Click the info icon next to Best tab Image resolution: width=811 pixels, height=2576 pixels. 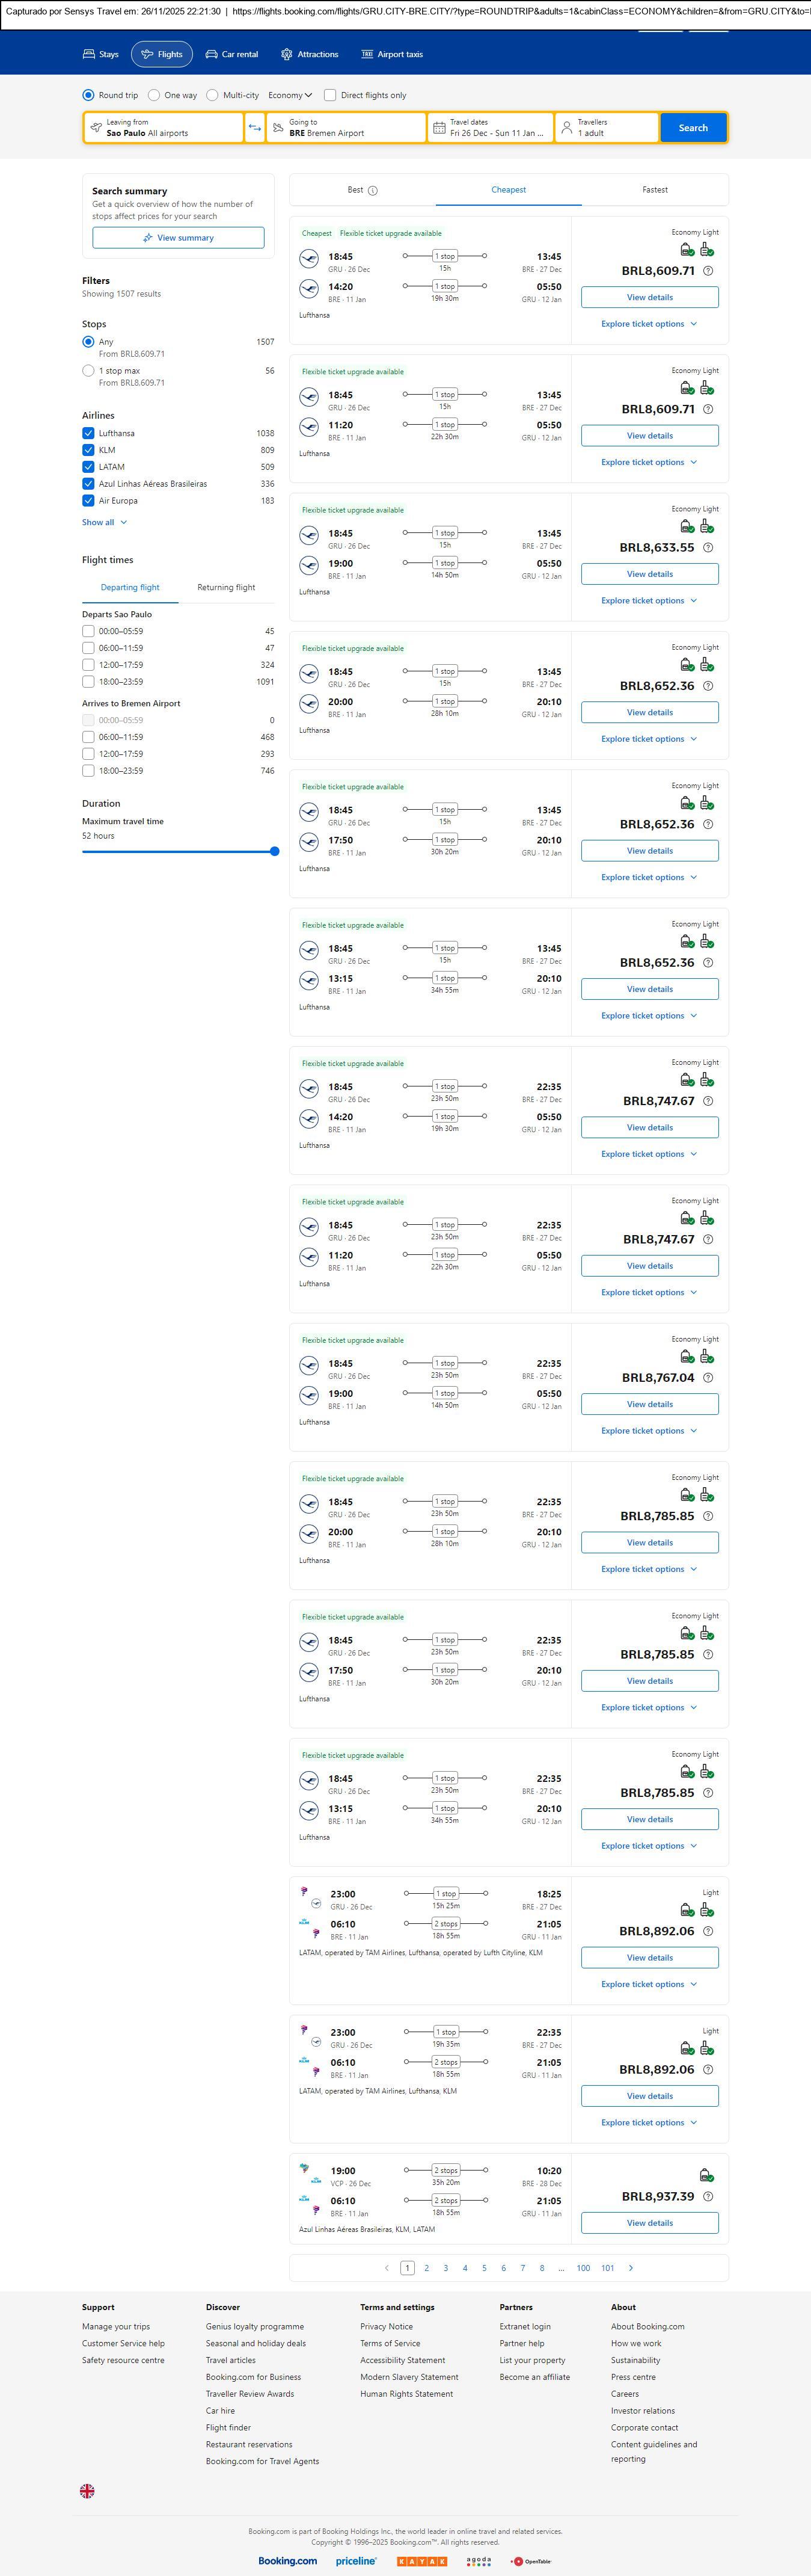373,190
